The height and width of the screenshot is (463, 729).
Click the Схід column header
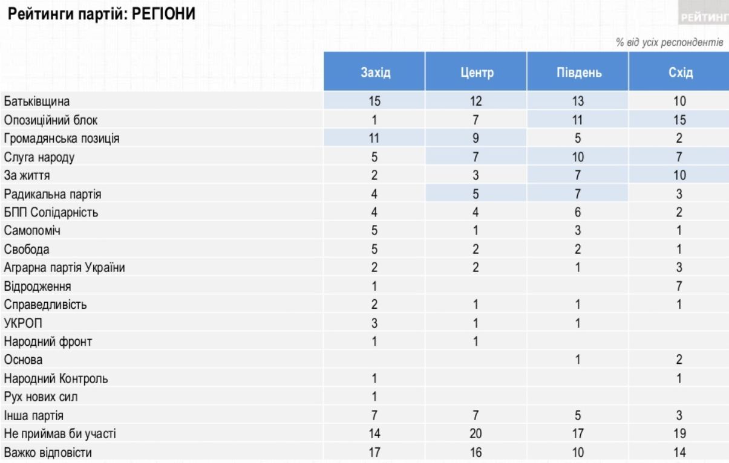pyautogui.click(x=679, y=73)
